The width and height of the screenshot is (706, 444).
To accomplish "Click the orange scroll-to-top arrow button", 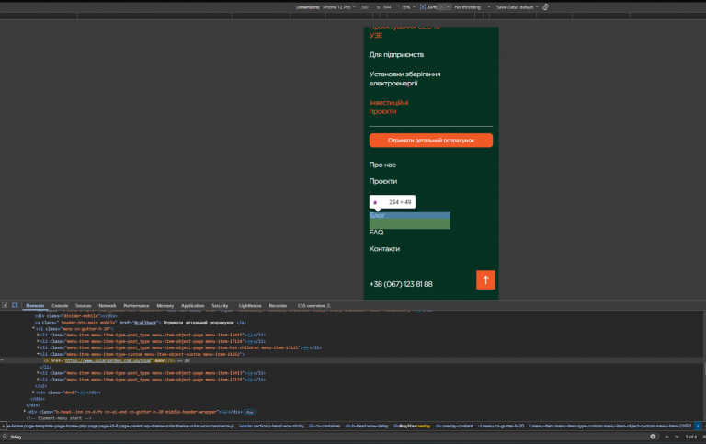I will click(x=485, y=280).
